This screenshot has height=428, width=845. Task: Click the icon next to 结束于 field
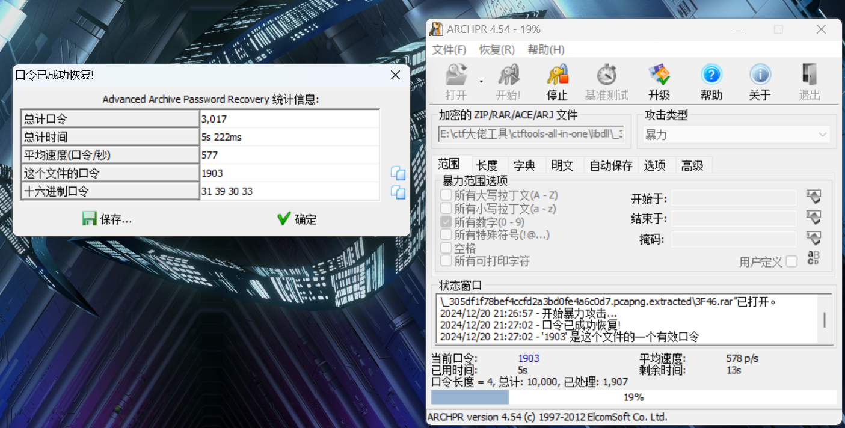[x=813, y=218]
